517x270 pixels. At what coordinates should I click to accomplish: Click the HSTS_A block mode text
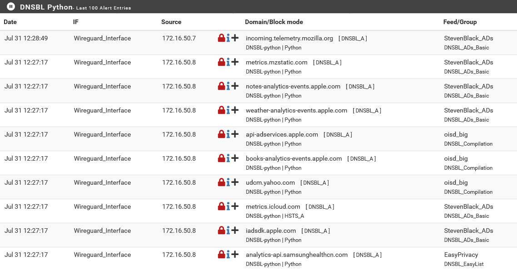coord(294,216)
